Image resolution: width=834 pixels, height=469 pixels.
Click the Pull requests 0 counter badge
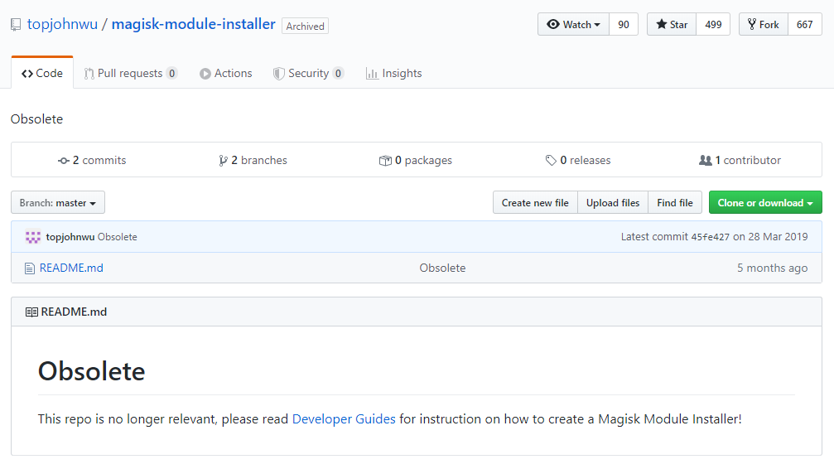[x=171, y=74]
